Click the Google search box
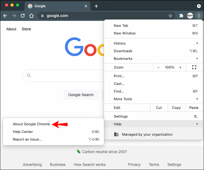The height and width of the screenshot is (170, 204). 63,75
